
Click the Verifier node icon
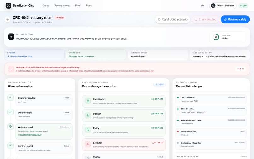88,158
